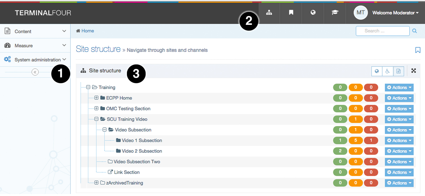Toggle the accessibility wheelchair view button
This screenshot has width=425, height=196.
(388, 71)
